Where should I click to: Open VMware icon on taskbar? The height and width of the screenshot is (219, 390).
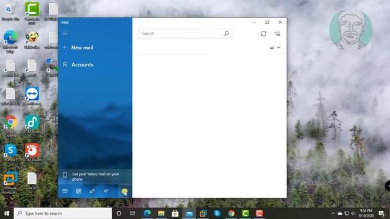[203, 214]
